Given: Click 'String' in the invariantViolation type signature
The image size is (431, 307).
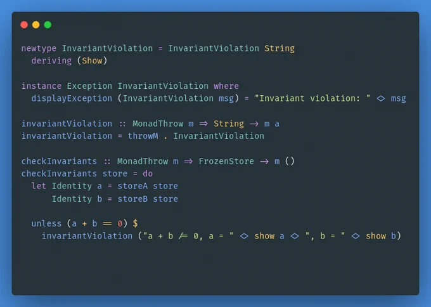Looking at the screenshot, I should [229, 124].
